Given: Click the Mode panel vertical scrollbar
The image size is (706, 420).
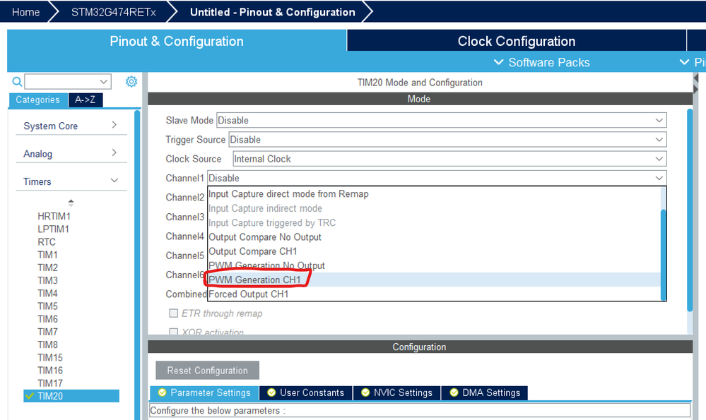Looking at the screenshot, I should tap(690, 210).
